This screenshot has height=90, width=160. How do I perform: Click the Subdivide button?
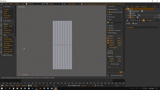[8, 47]
